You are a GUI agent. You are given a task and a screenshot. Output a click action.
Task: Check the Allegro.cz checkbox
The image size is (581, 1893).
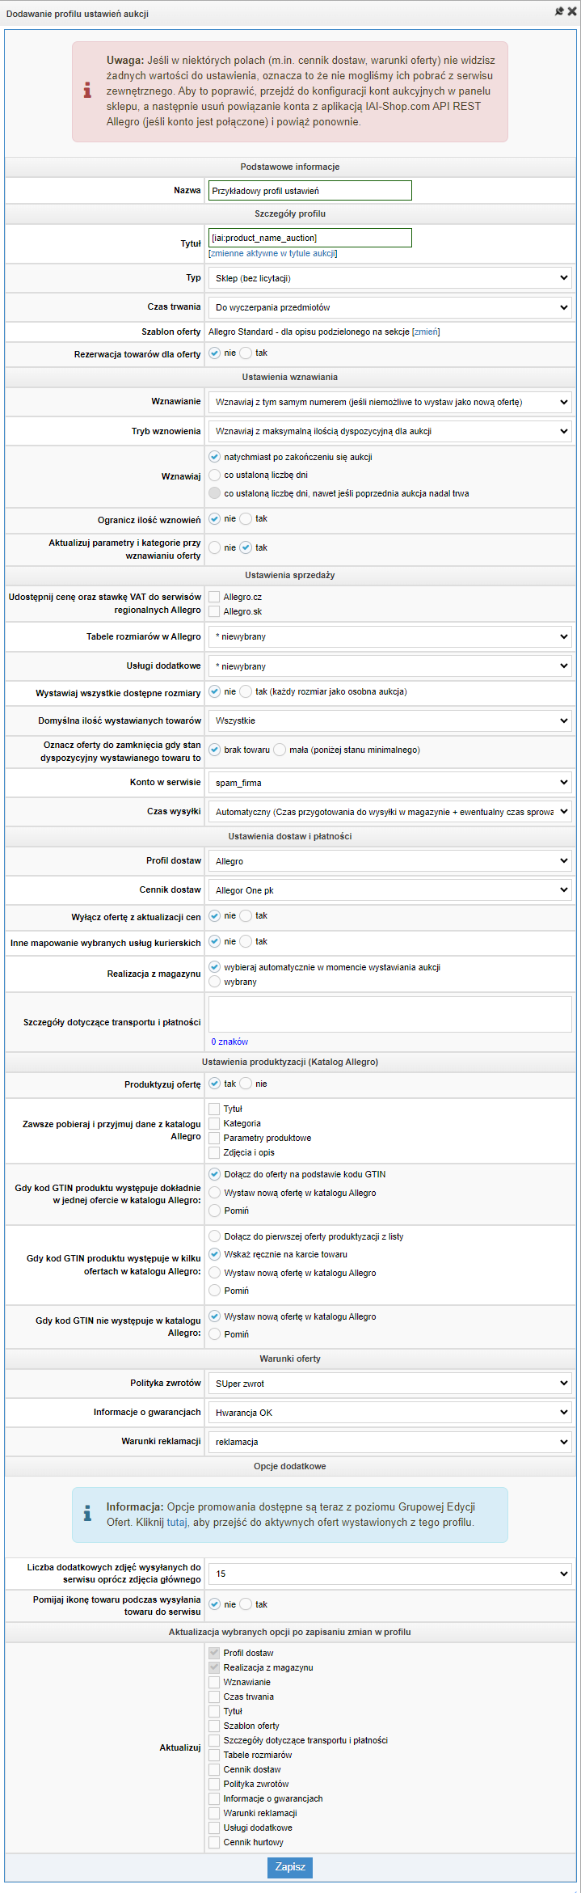pos(214,597)
